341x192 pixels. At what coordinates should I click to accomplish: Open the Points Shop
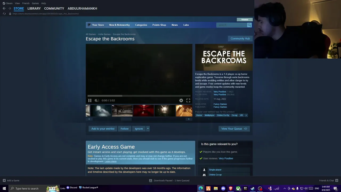pyautogui.click(x=159, y=25)
